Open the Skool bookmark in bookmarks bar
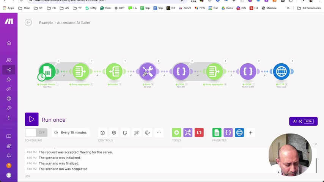 coord(185,8)
